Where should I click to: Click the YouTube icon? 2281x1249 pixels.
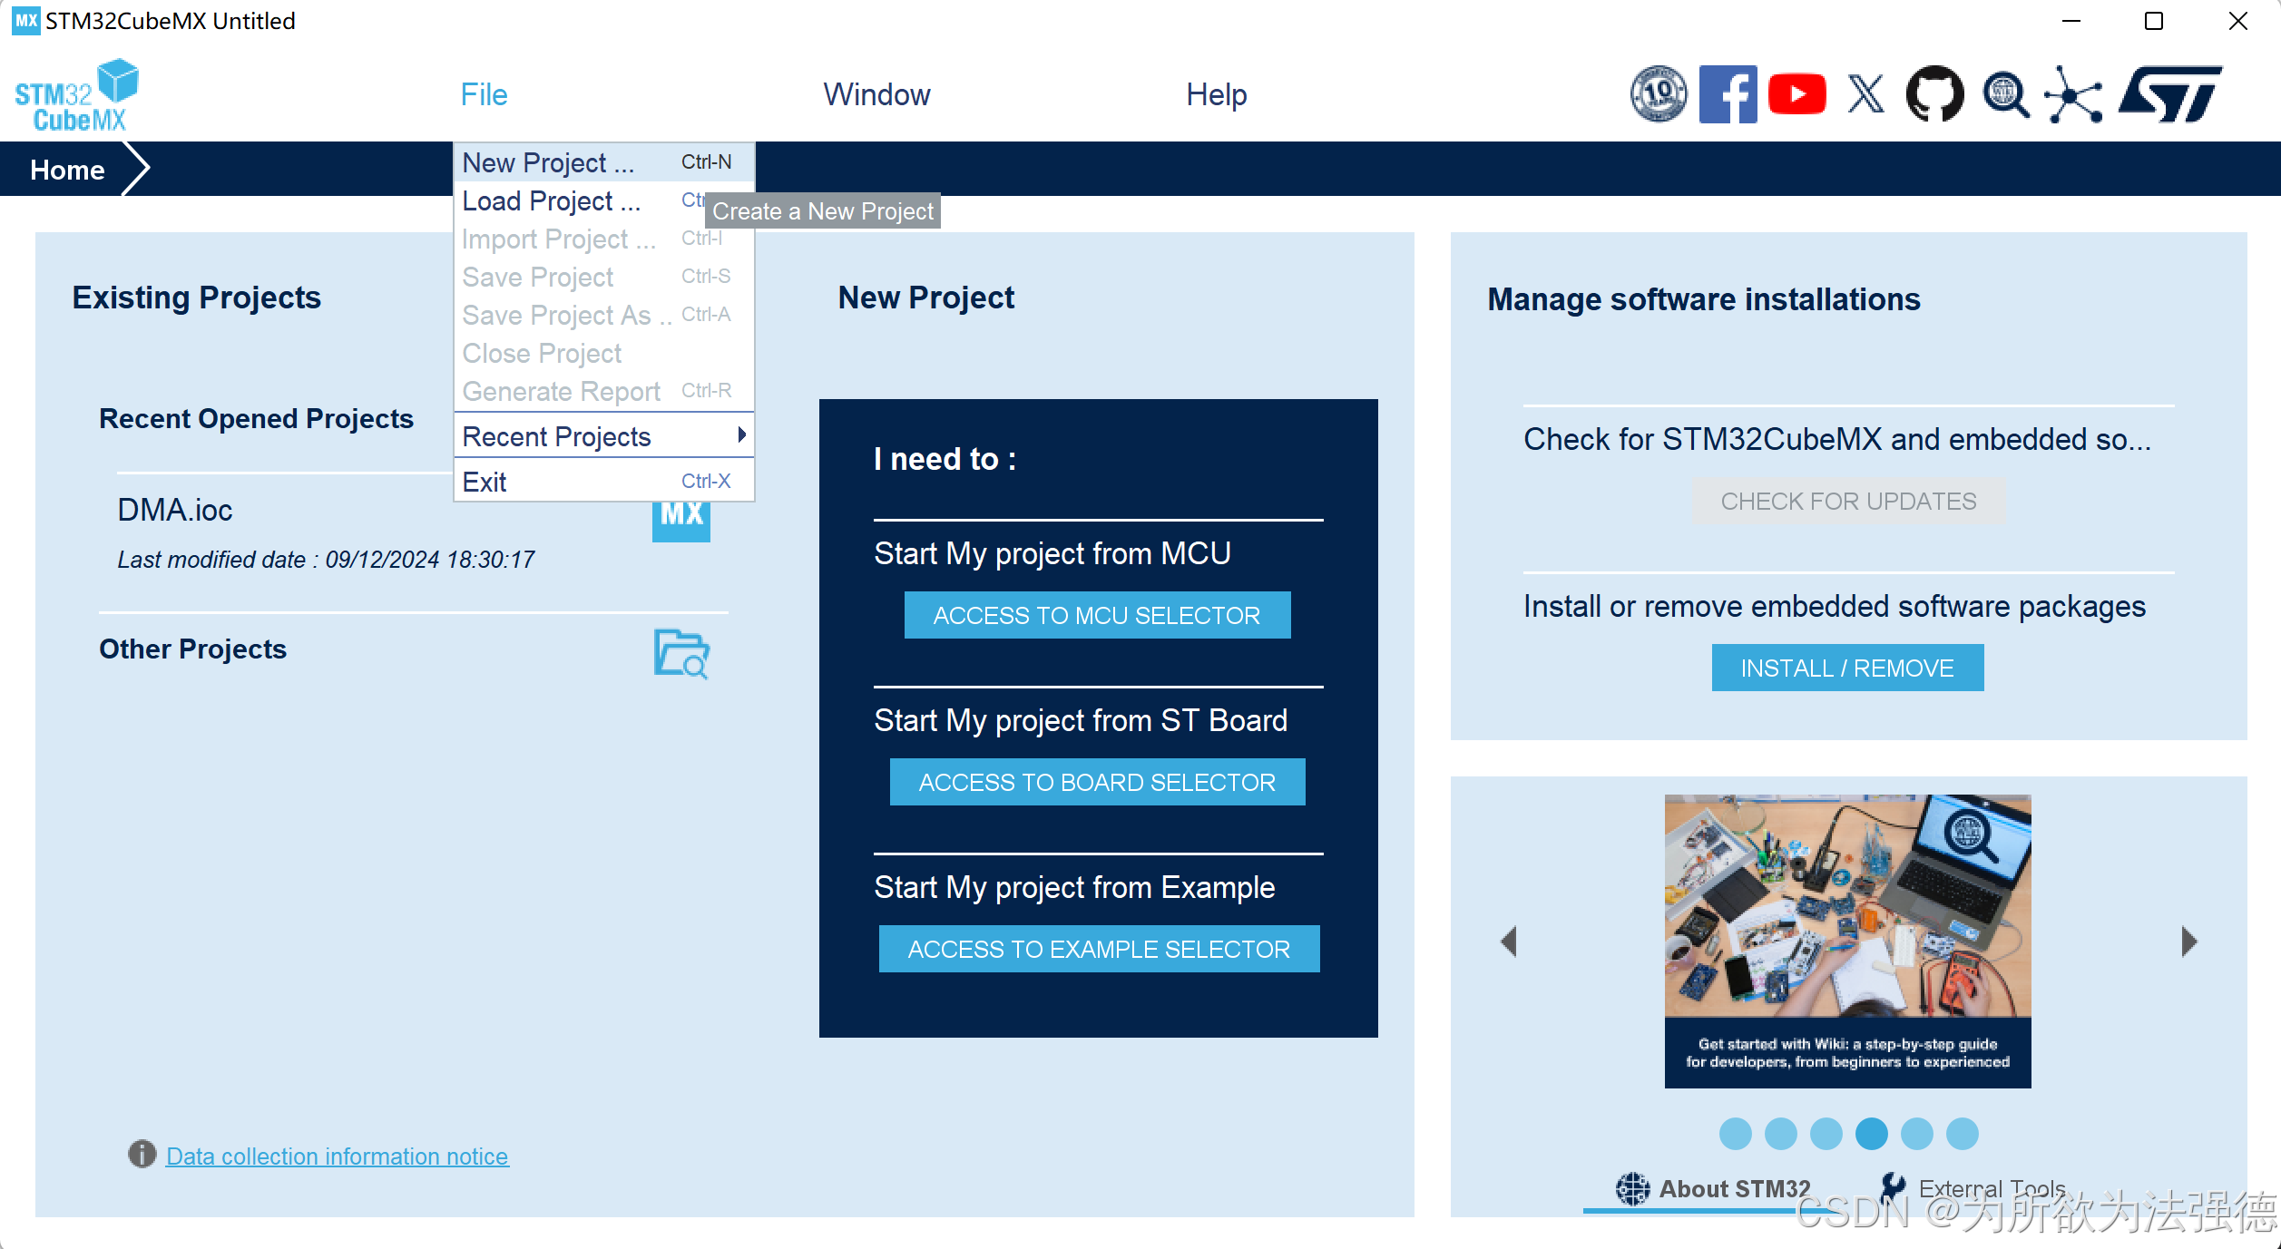point(1796,94)
